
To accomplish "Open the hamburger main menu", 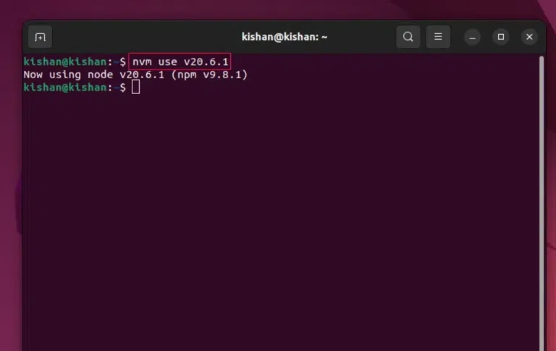I will point(438,36).
